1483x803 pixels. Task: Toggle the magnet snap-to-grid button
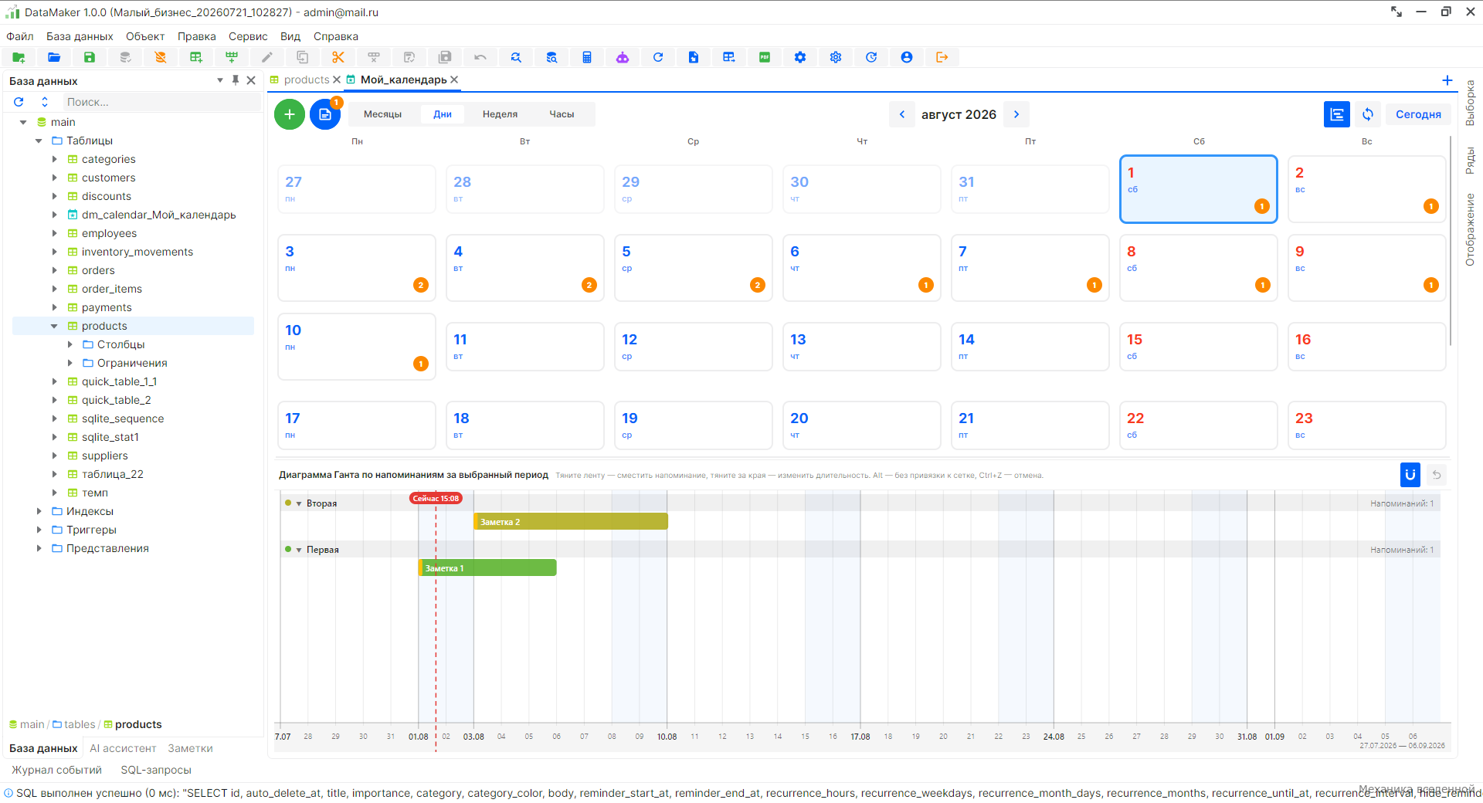(x=1410, y=475)
